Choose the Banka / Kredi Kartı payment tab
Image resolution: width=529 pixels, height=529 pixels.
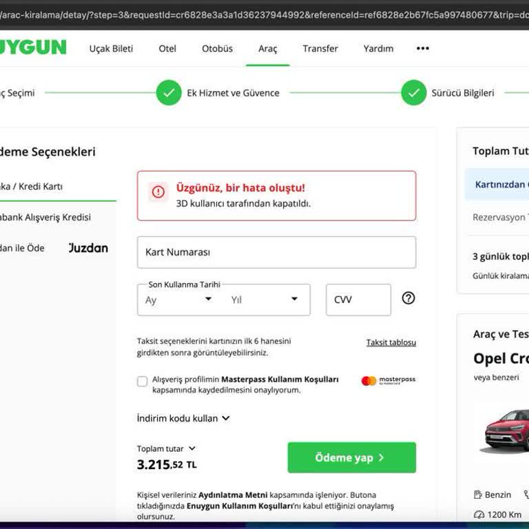[32, 187]
